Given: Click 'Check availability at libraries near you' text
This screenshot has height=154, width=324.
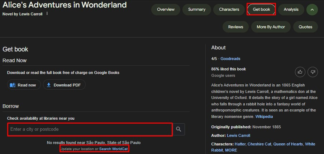Looking at the screenshot, I should click(41, 118).
